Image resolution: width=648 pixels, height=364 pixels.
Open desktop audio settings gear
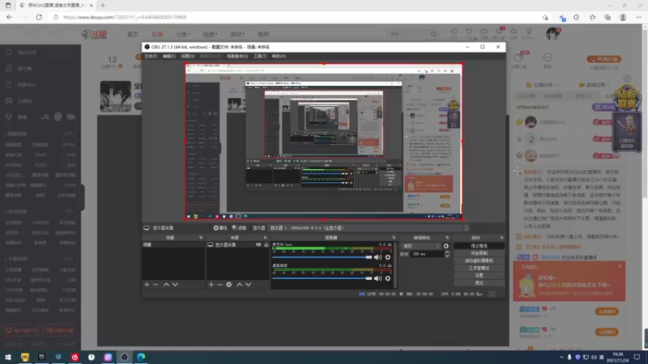[388, 278]
